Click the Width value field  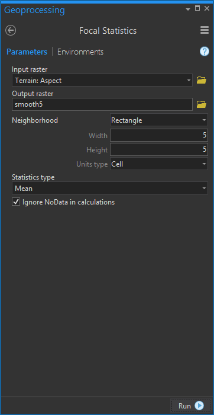(159, 135)
